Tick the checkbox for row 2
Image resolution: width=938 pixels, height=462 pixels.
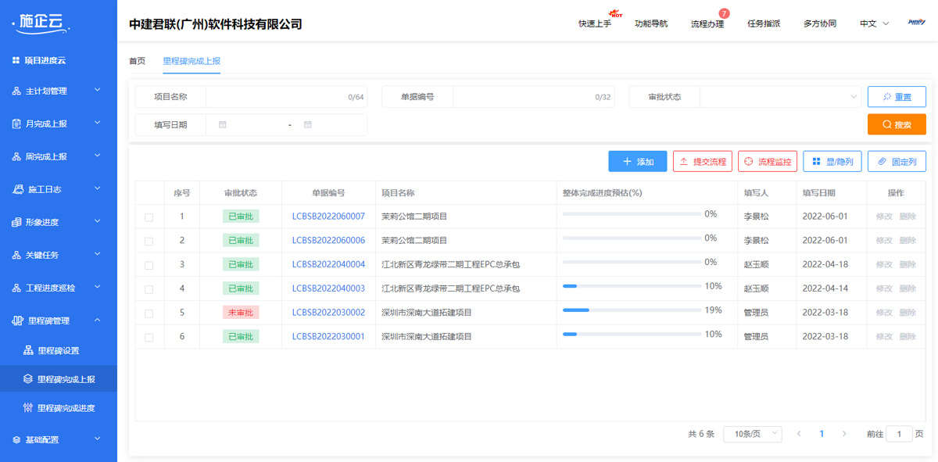149,242
